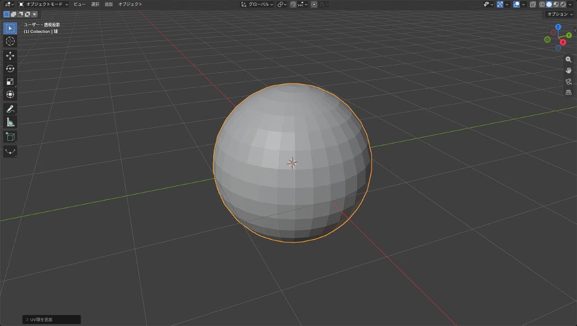
Task: Open the ビュー menu
Action: (x=79, y=4)
